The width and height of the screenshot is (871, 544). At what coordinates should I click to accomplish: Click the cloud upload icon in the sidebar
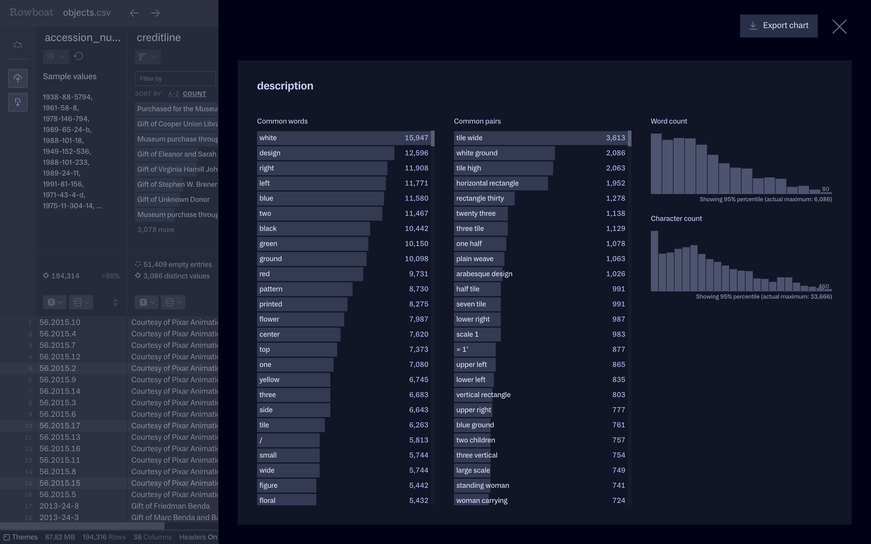(x=18, y=79)
